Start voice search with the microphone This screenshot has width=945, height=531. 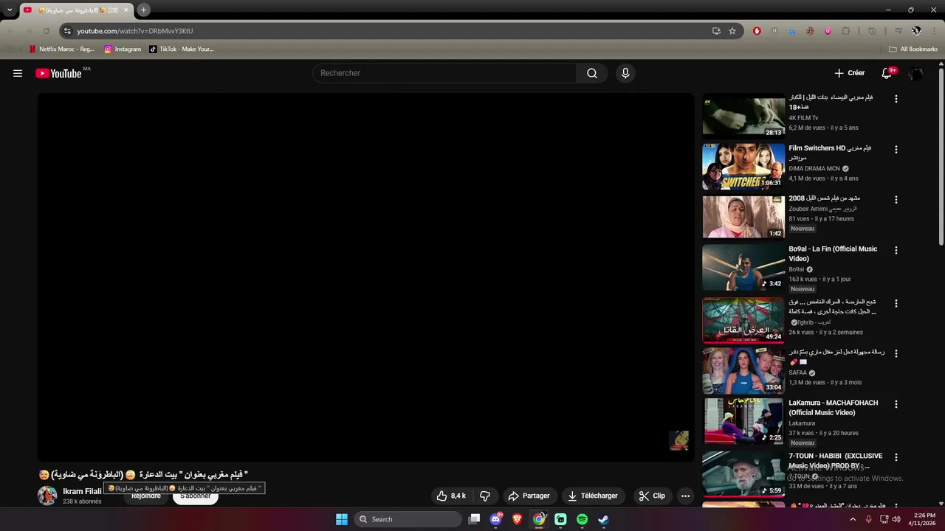(625, 73)
